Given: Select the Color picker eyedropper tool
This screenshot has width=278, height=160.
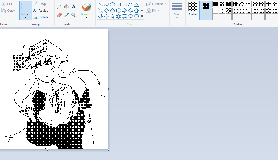Looking at the screenshot, I should tap(66, 15).
